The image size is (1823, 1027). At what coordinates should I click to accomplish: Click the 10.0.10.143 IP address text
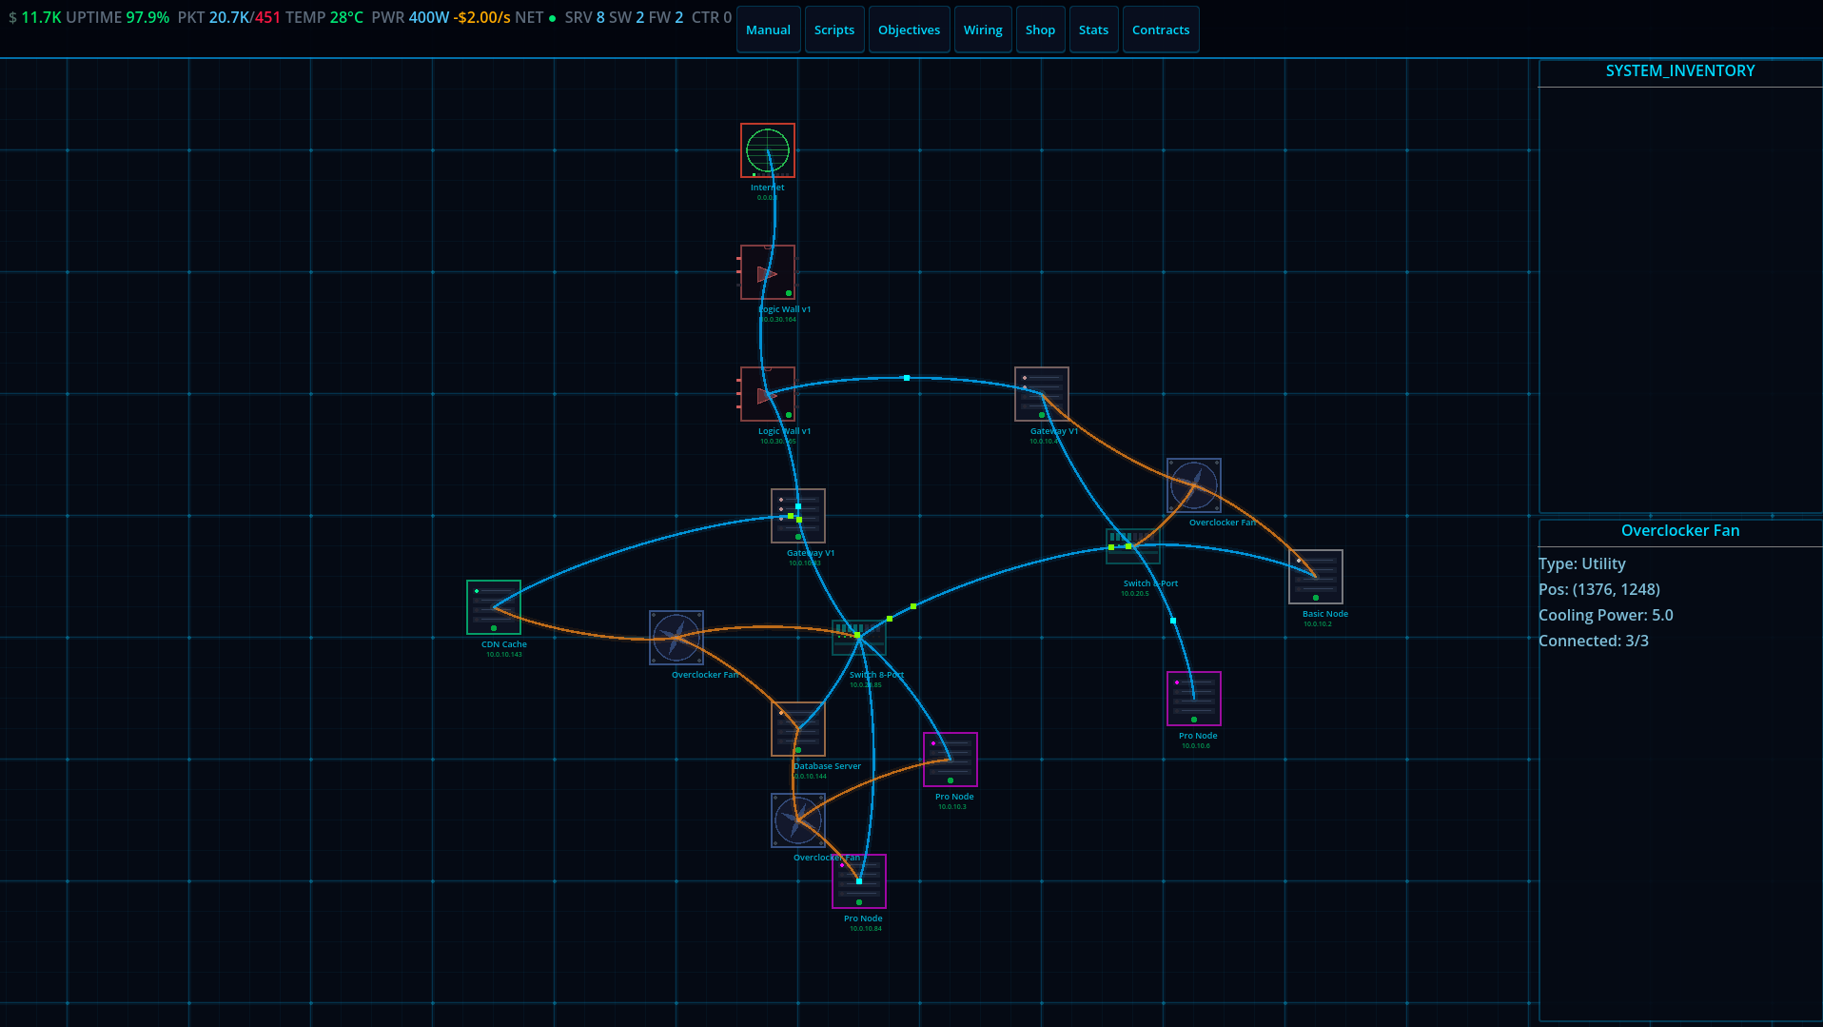pyautogui.click(x=504, y=655)
